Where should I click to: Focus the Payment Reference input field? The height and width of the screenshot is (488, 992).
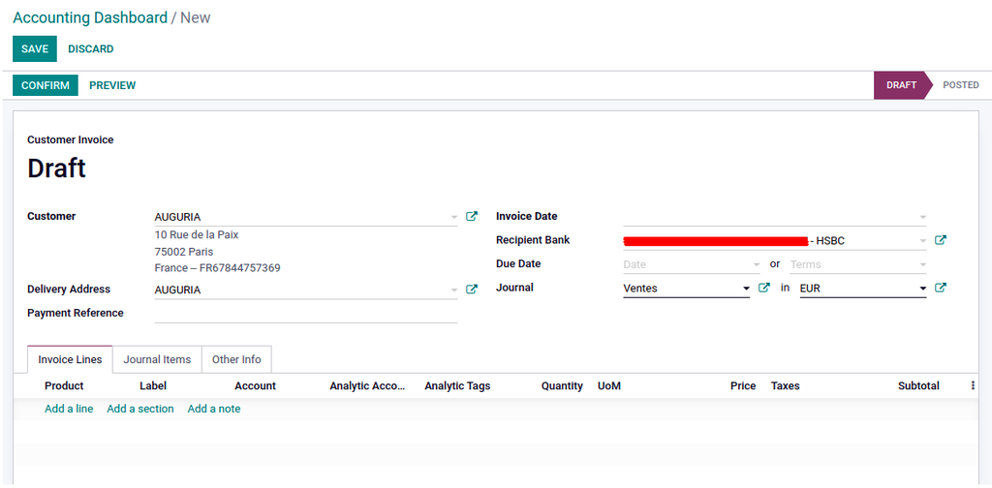[305, 314]
